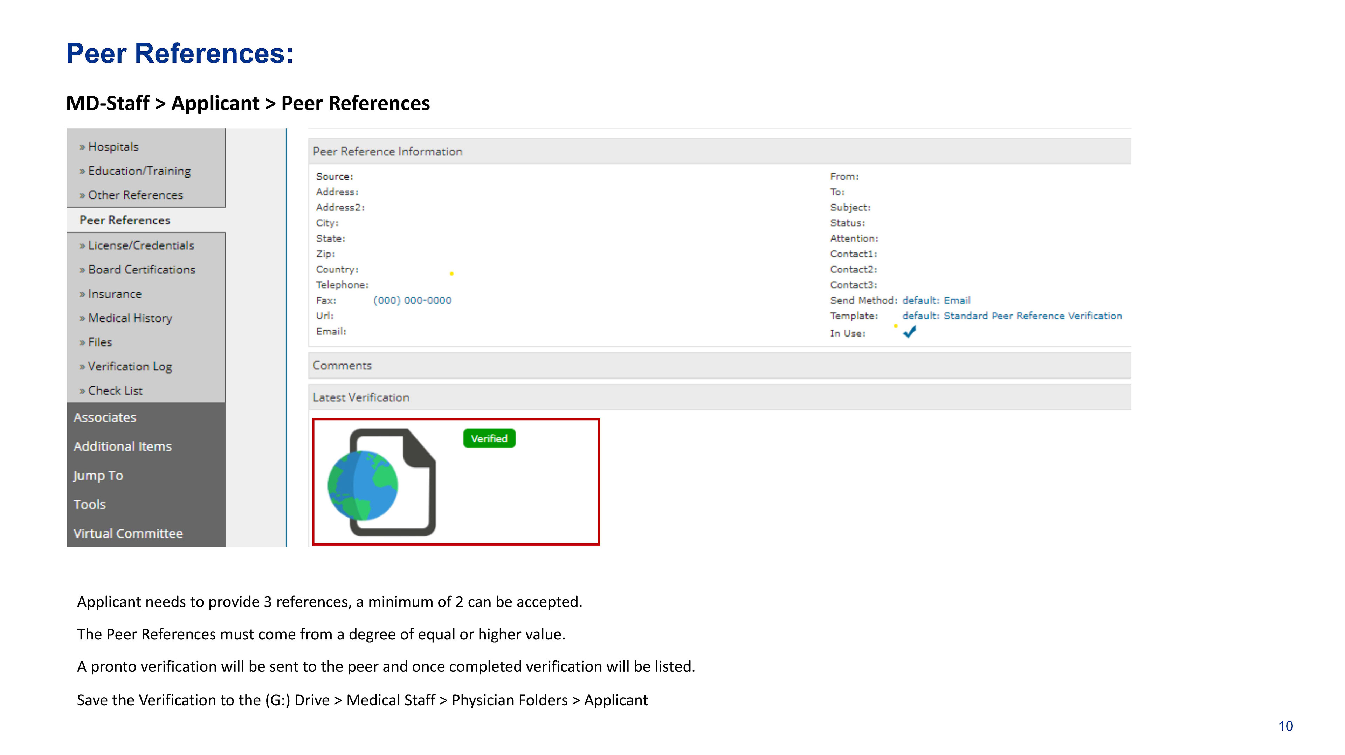Open Virtual Committee menu item
Viewport: 1345px width, 755px height.
(128, 534)
